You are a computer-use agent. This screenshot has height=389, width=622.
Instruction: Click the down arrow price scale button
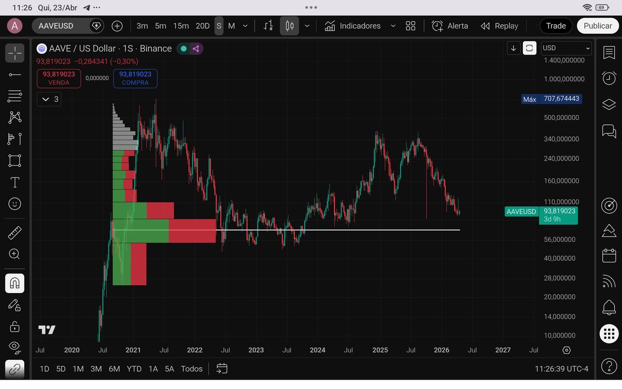coord(513,48)
